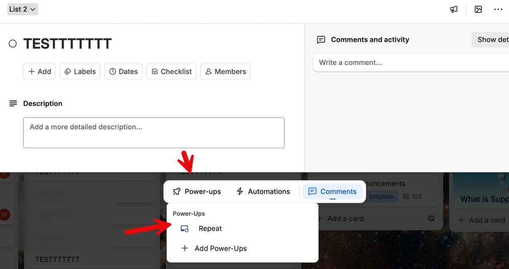509x269 pixels.
Task: Open the Automations tab
Action: [x=263, y=192]
